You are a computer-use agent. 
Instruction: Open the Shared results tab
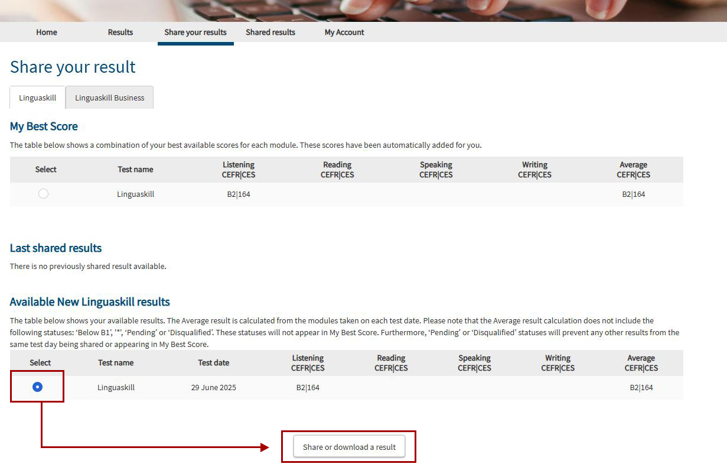pyautogui.click(x=270, y=33)
